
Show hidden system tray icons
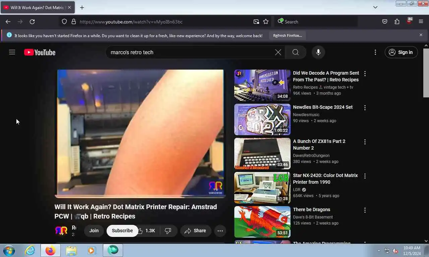379,251
